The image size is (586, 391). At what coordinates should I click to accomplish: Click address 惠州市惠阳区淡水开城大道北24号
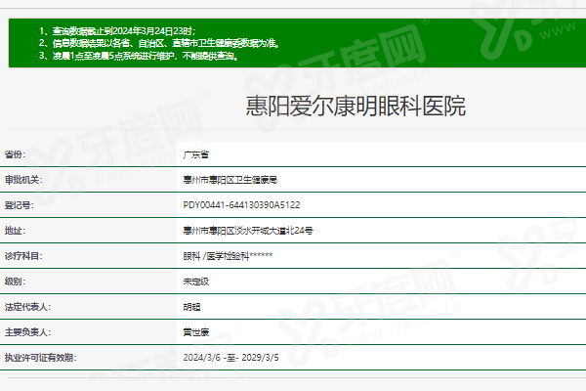pyautogui.click(x=248, y=231)
